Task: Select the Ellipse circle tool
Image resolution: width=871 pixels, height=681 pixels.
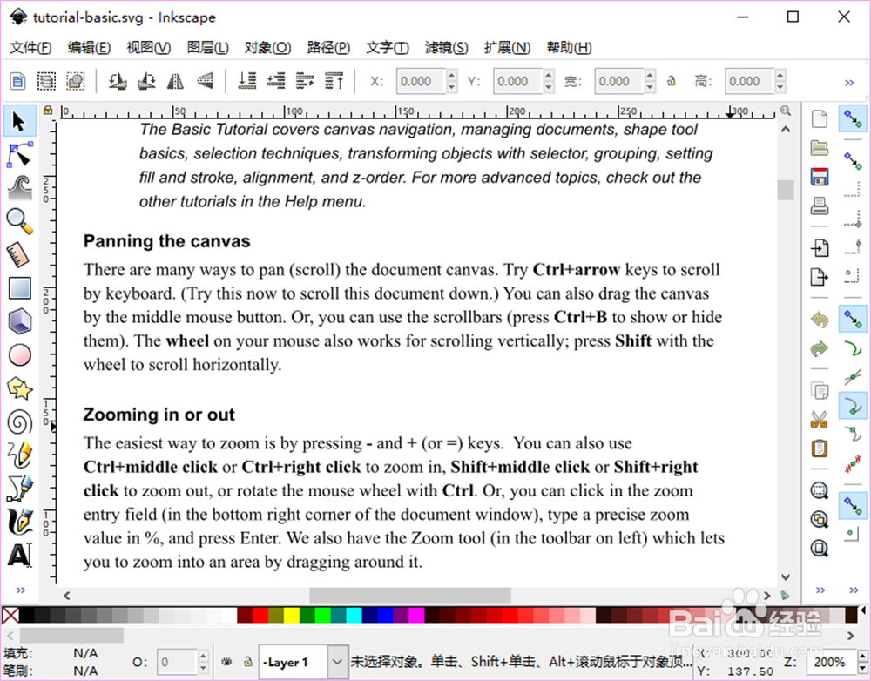Action: [19, 355]
